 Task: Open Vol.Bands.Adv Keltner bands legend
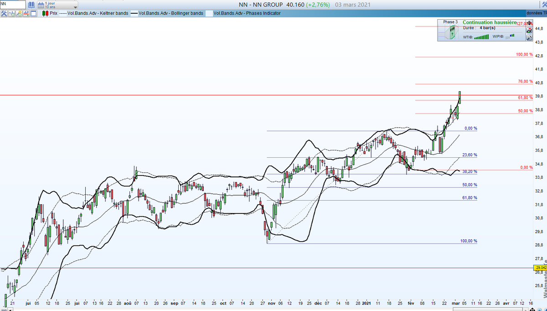(98, 13)
